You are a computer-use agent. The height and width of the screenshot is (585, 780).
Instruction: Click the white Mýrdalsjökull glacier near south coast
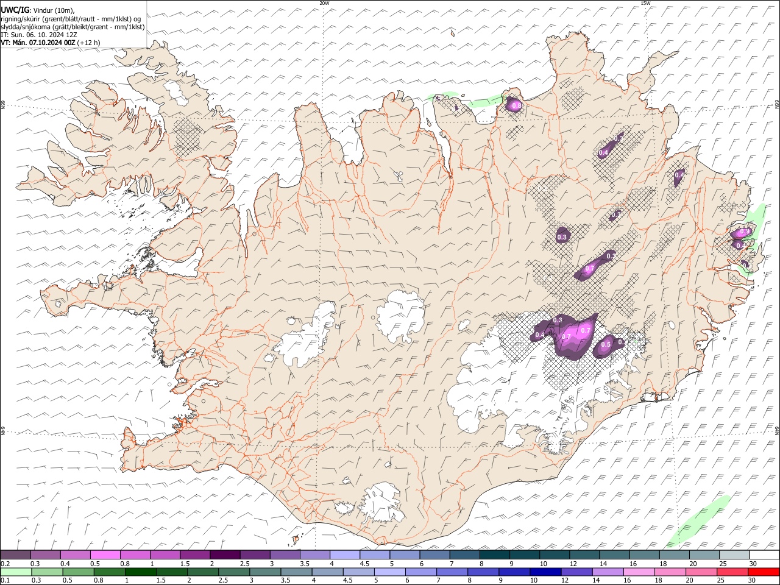382,504
